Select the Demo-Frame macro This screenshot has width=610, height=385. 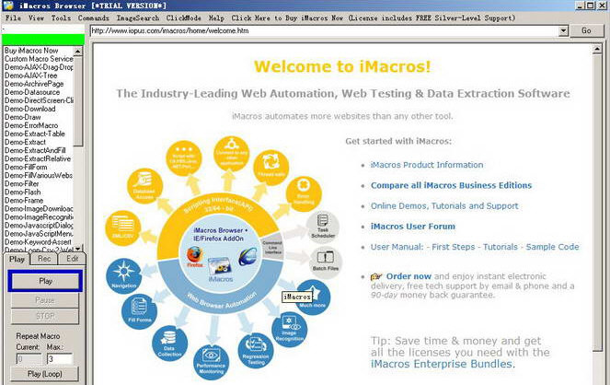pyautogui.click(x=24, y=201)
